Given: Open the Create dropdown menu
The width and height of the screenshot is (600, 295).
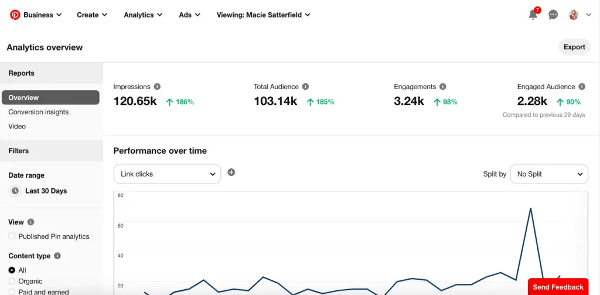Looking at the screenshot, I should [x=92, y=15].
